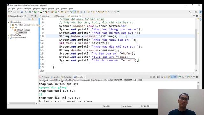Toggle Link with Editor in Package Explorer
The width and height of the screenshot is (204, 115).
pyautogui.click(x=33, y=19)
